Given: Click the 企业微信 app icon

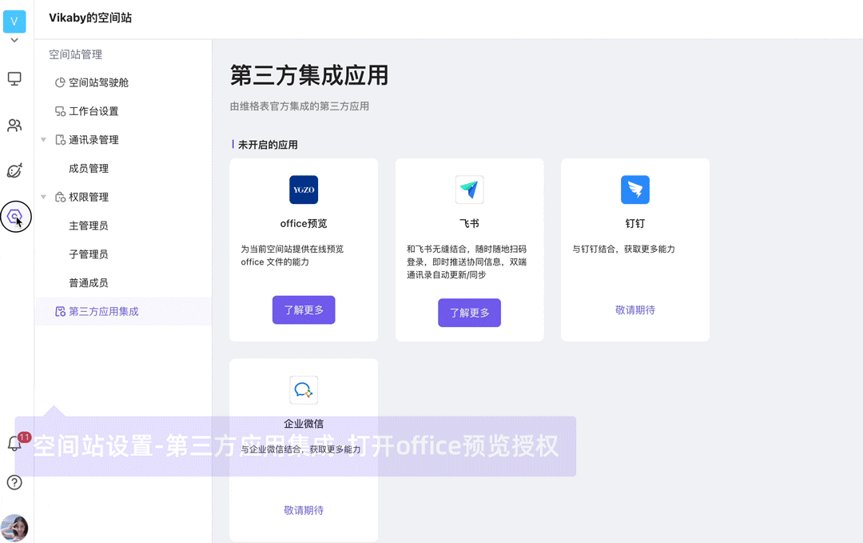Looking at the screenshot, I should [304, 390].
